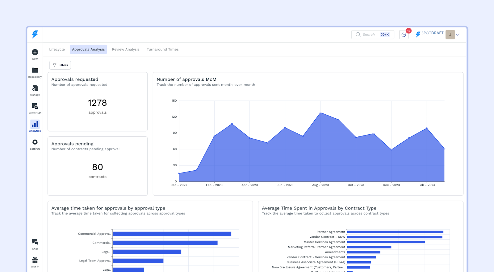Click the Just In gift icon
The height and width of the screenshot is (272, 494).
pos(35,260)
